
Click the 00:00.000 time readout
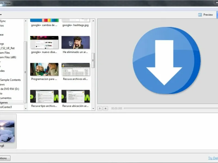point(117,108)
